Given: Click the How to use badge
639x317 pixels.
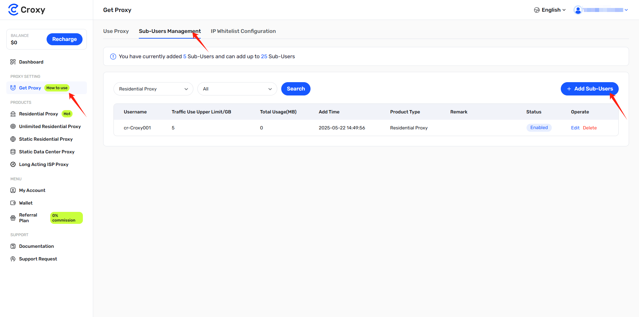Looking at the screenshot, I should 57,88.
